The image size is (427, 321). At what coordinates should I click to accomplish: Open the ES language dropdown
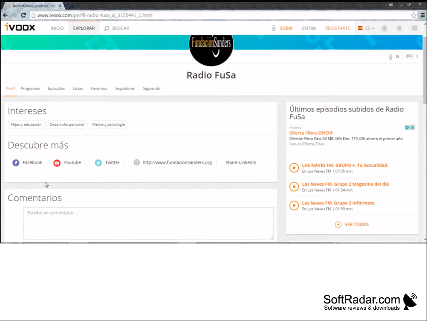click(x=366, y=28)
